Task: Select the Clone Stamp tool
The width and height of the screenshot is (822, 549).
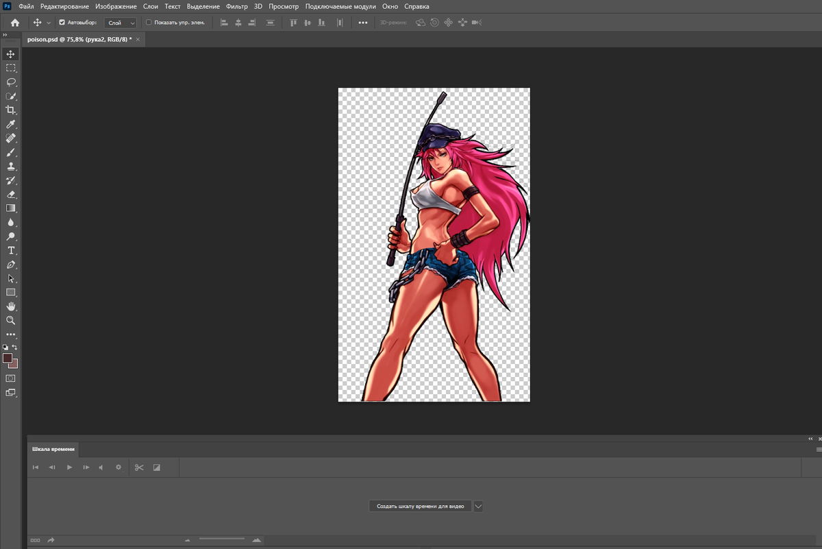Action: coord(11,167)
